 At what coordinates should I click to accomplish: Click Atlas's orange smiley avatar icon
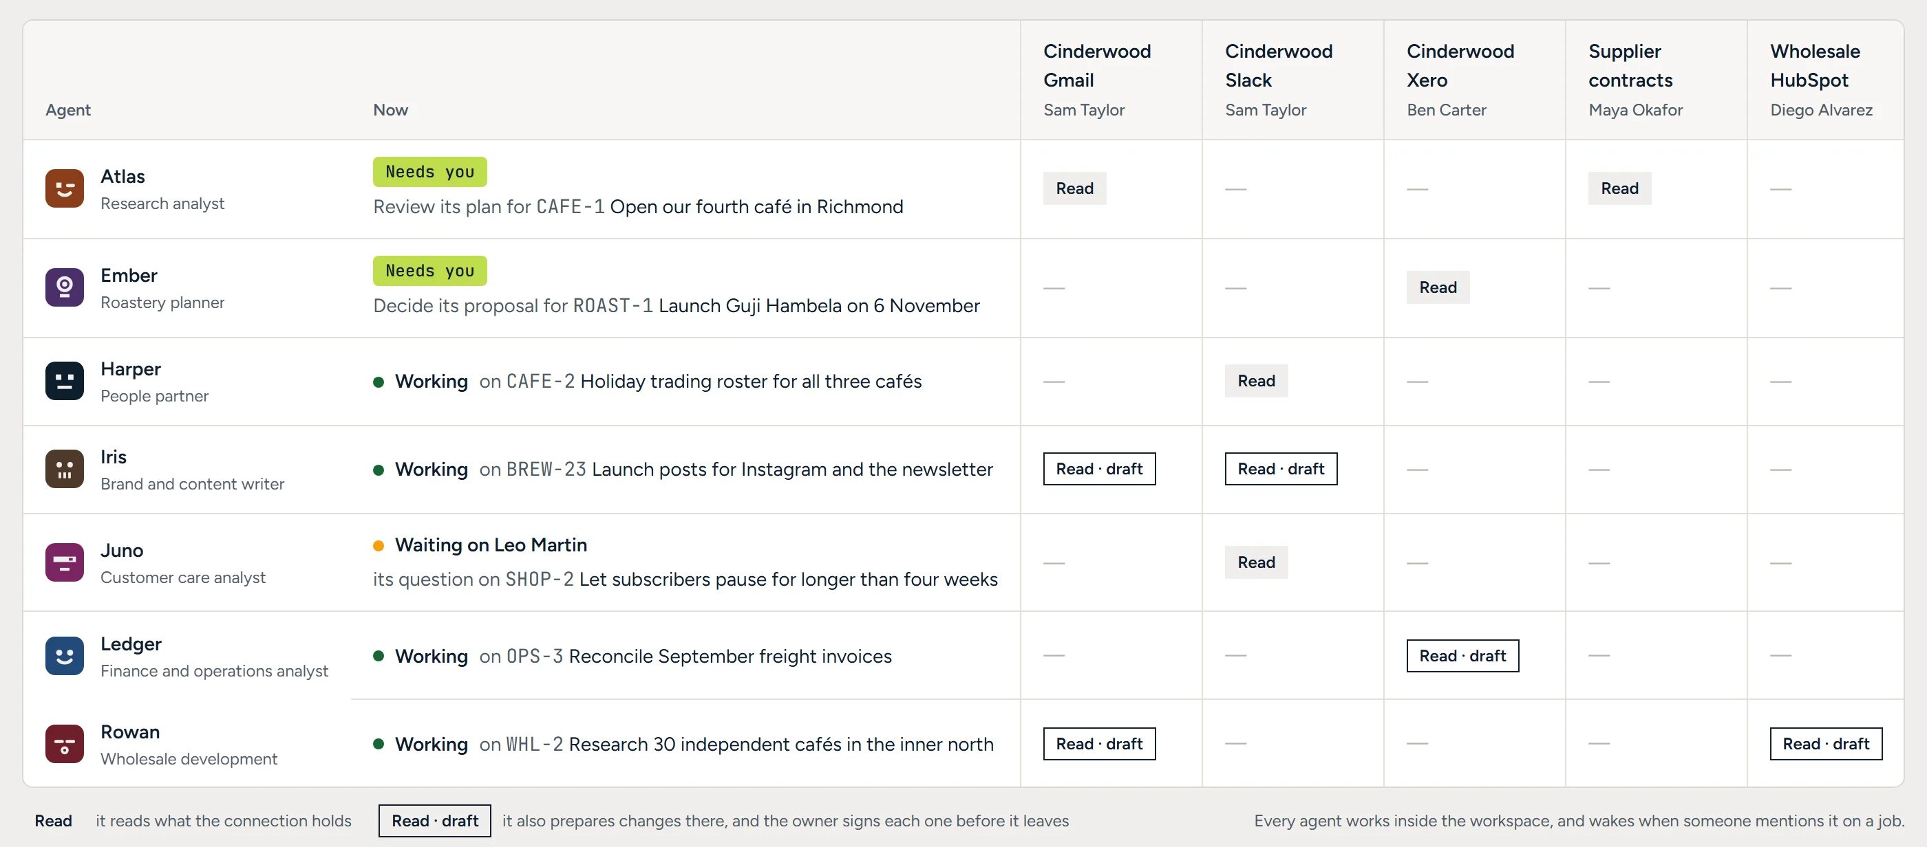coord(64,188)
